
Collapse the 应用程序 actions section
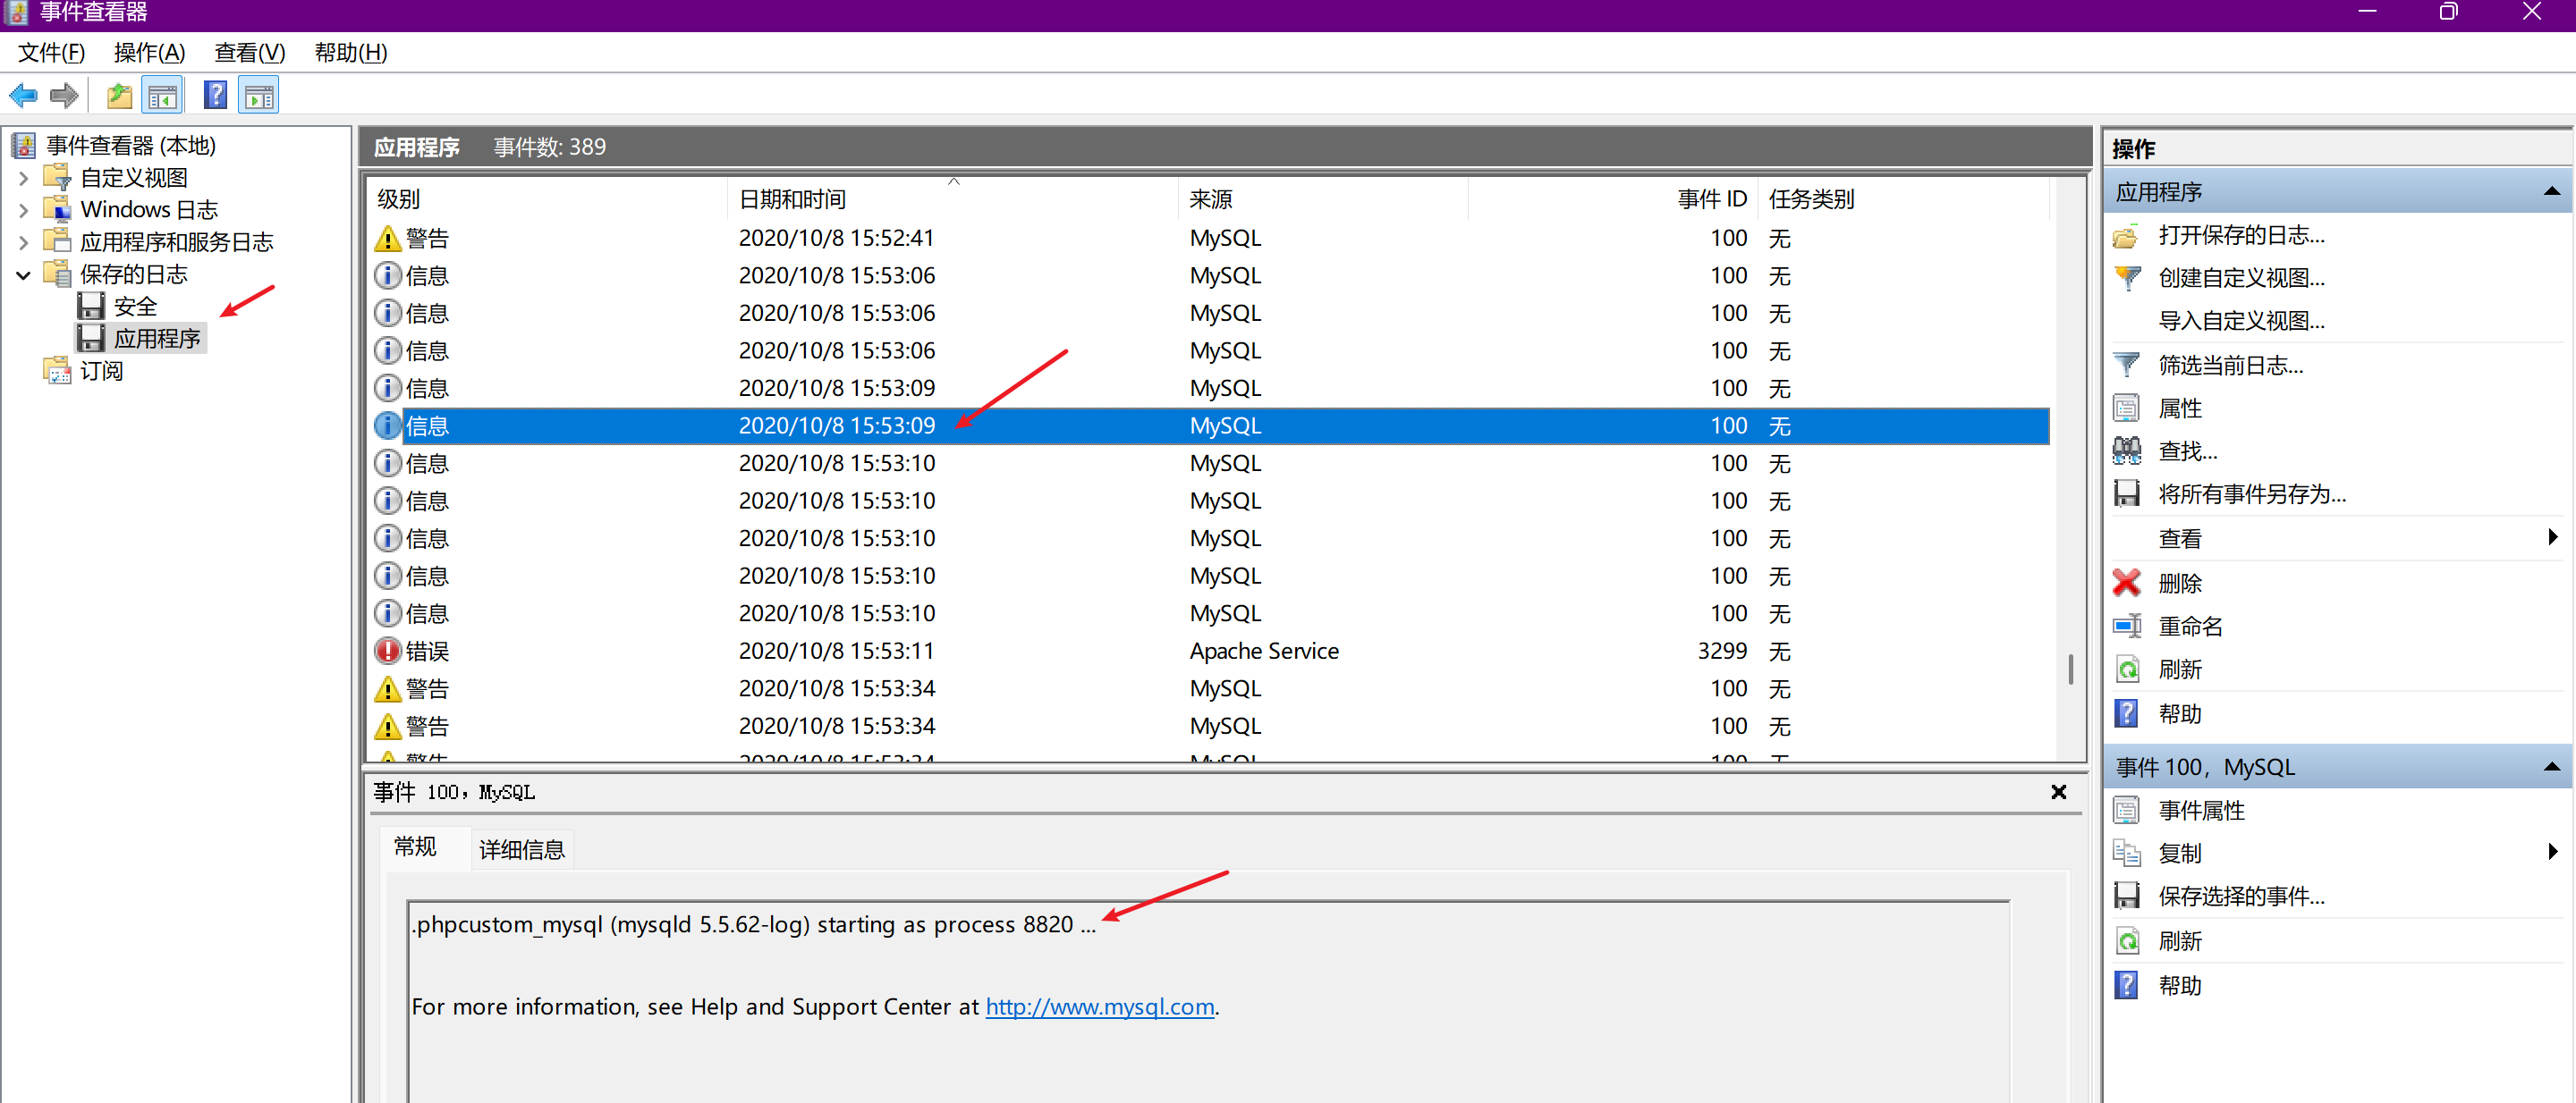tap(2550, 190)
